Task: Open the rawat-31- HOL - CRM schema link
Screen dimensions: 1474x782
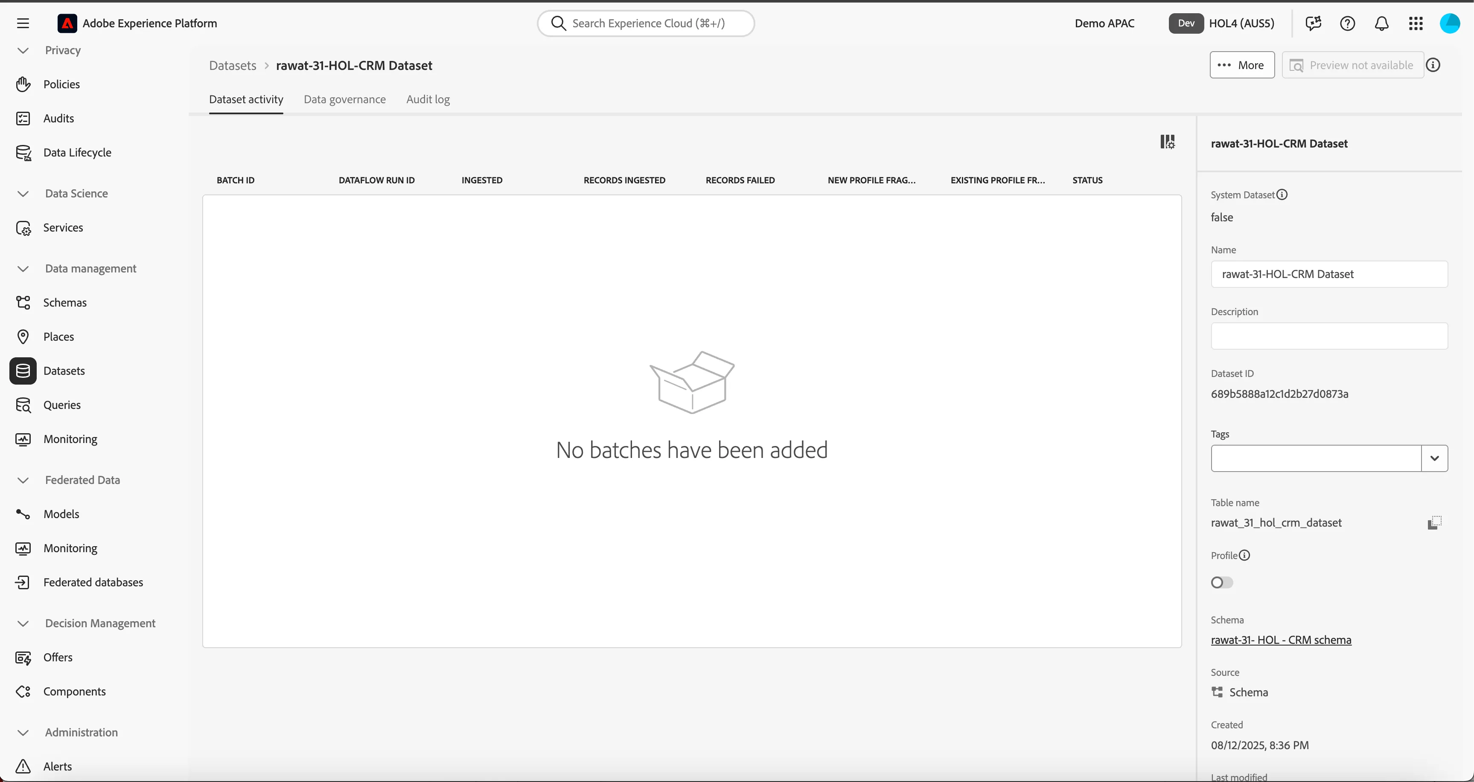Action: [1281, 640]
